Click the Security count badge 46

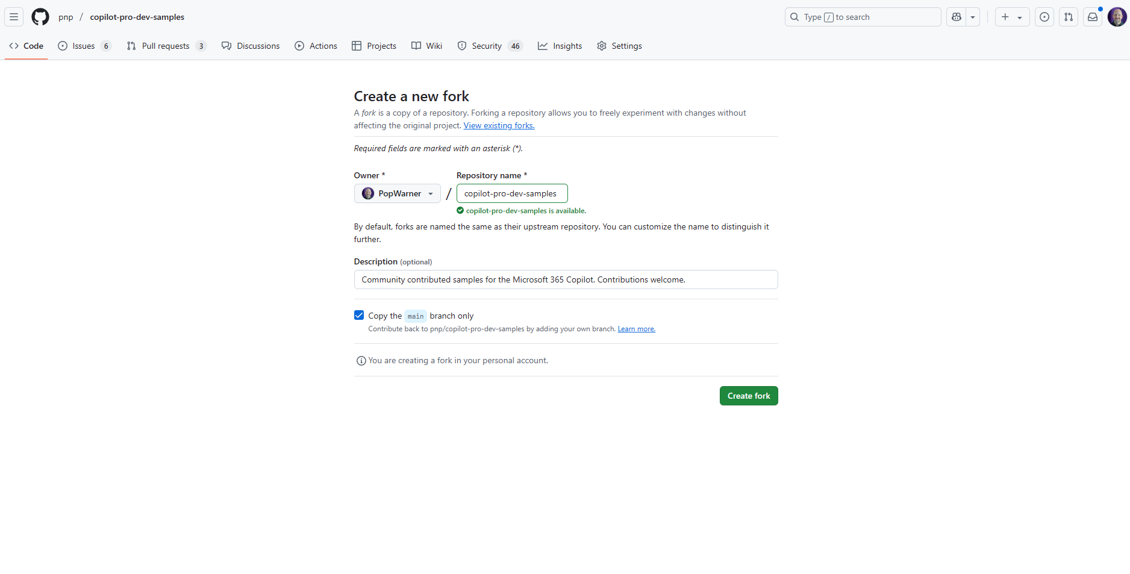(515, 46)
